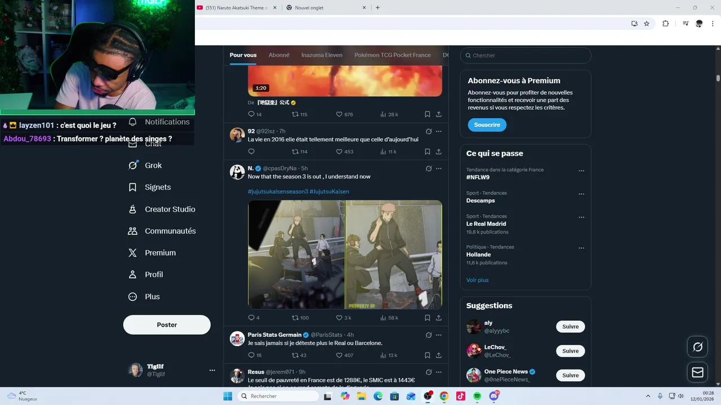The height and width of the screenshot is (405, 721).
Task: Repost the Paris Stats Germain tweet
Action: 299,355
